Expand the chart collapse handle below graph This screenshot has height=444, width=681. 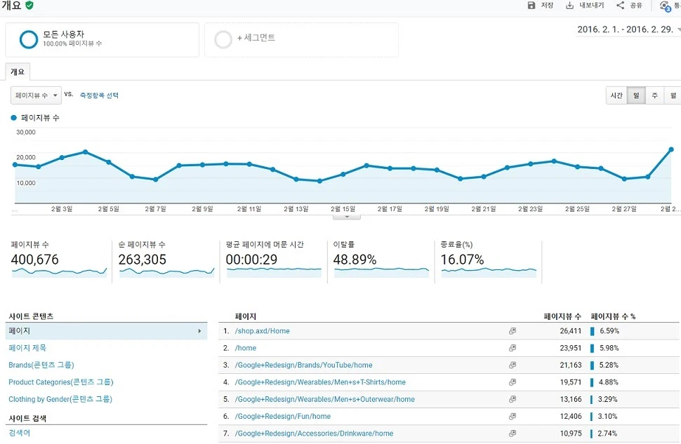pos(347,217)
